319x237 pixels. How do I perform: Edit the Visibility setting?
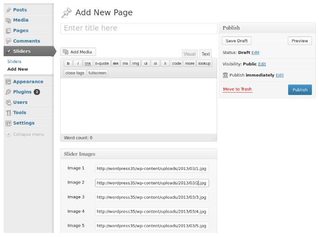point(262,64)
